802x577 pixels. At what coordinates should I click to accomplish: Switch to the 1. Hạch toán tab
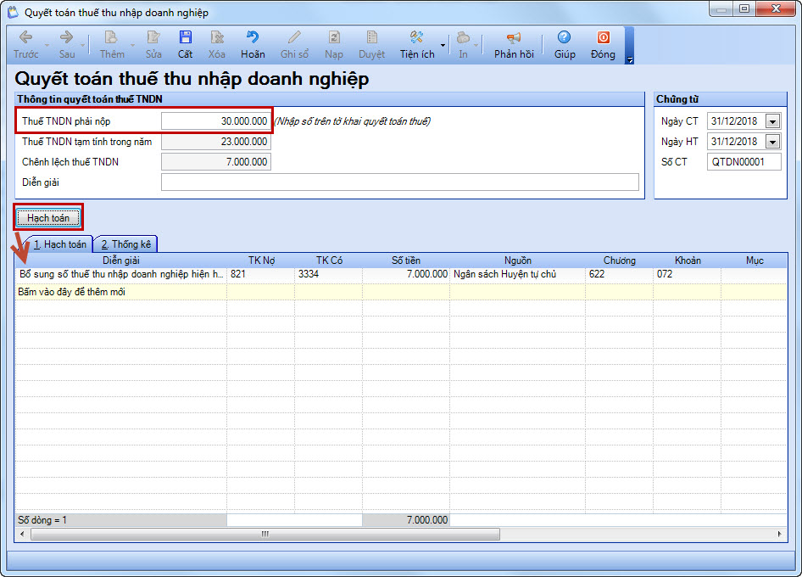59,244
